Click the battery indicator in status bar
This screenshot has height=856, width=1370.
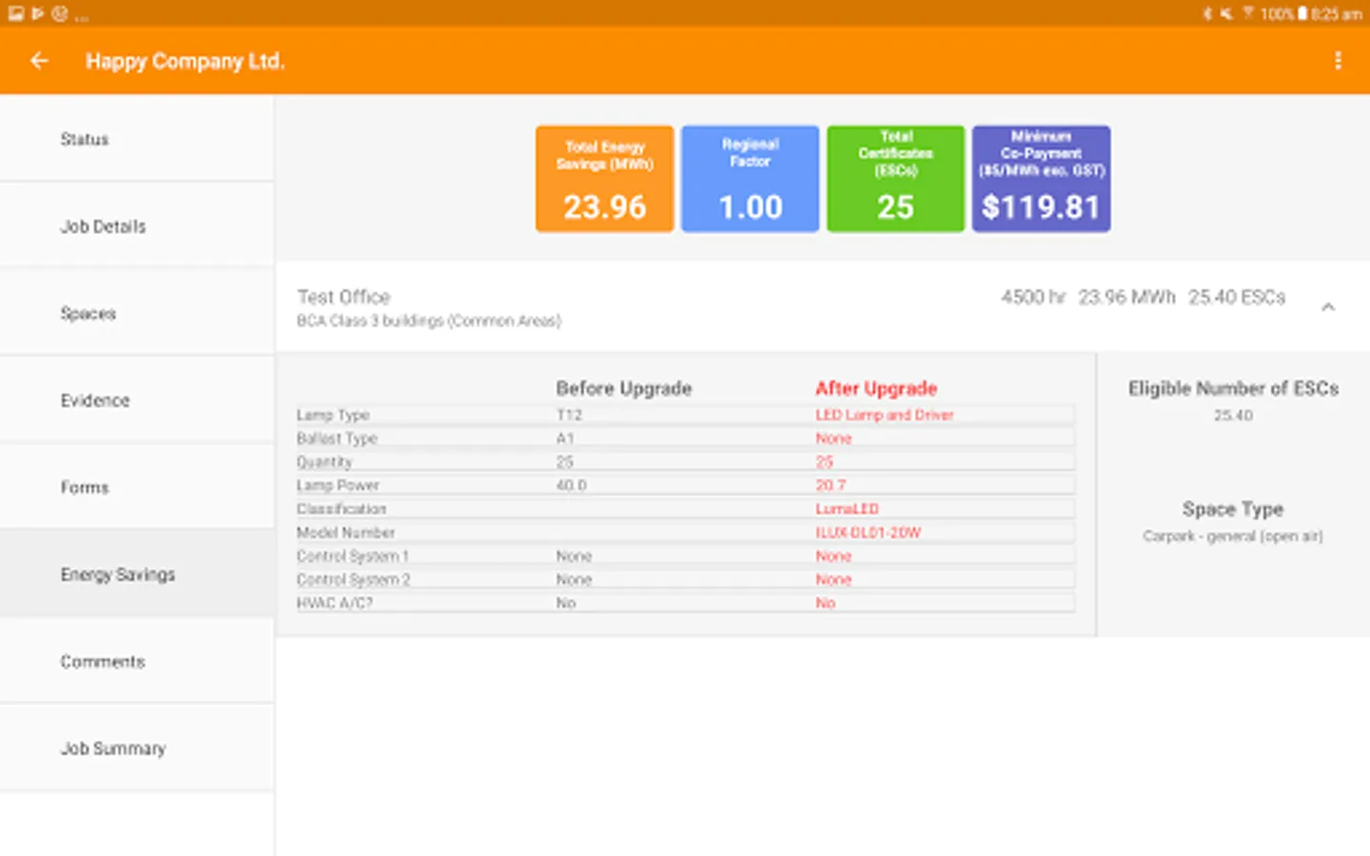click(x=1301, y=14)
